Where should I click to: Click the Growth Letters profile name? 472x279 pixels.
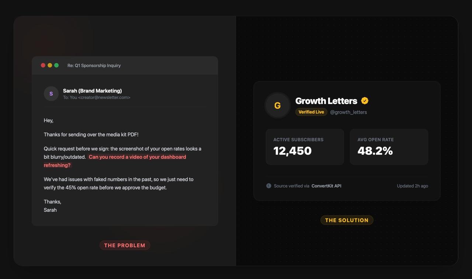[326, 101]
